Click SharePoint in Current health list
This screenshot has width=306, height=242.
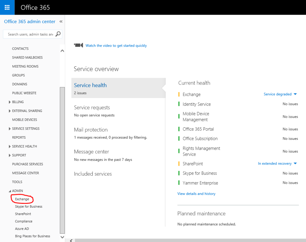pyautogui.click(x=193, y=164)
